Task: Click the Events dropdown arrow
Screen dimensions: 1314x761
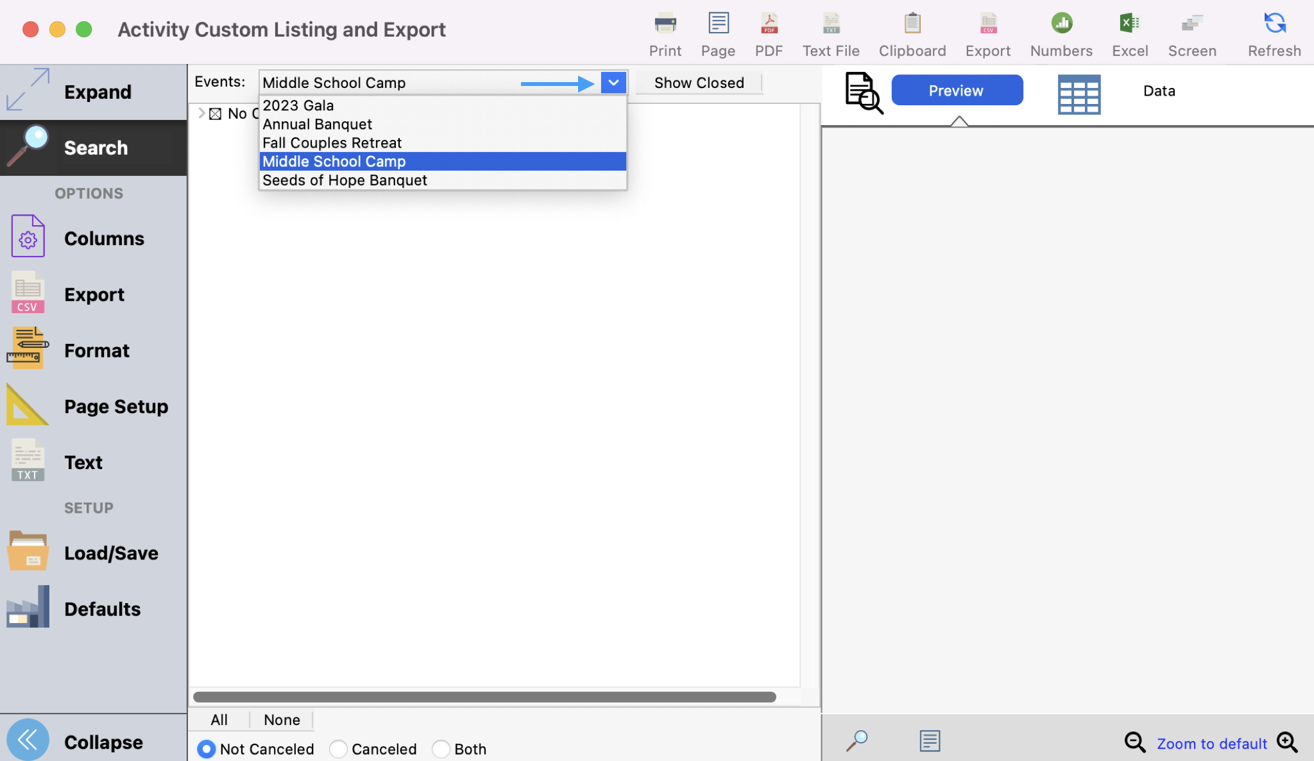Action: coord(613,83)
